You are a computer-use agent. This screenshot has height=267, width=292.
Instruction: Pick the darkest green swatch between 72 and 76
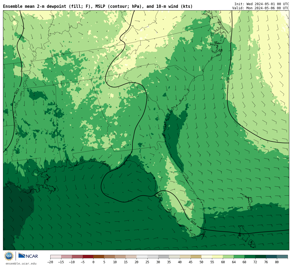pyautogui.click(x=261, y=257)
